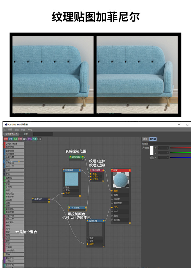This screenshot has height=268, width=191.
Task: Add a 混合材质 node from the list
Action: click(x=14, y=147)
